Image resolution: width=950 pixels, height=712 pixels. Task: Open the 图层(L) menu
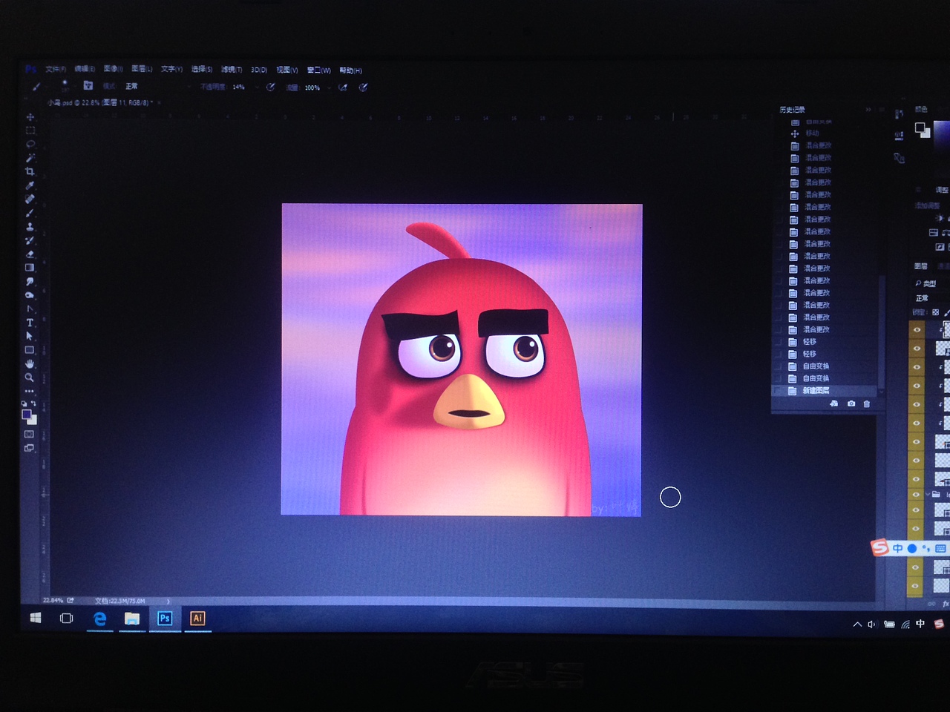point(142,69)
